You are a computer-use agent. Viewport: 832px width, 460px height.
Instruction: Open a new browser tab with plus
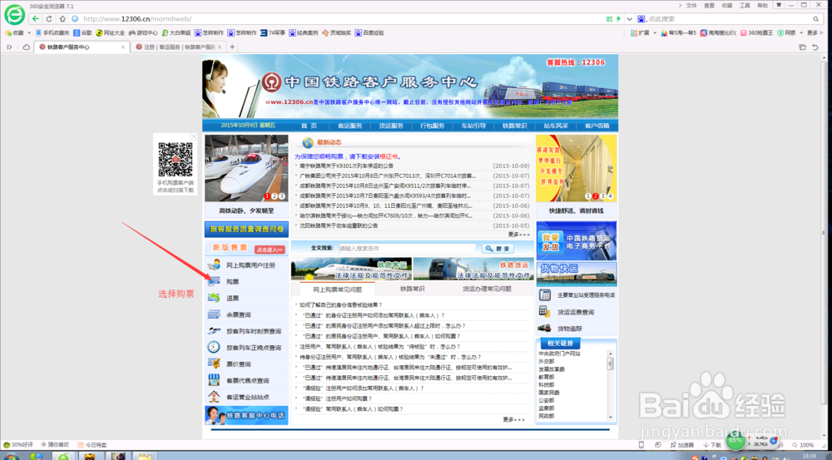point(232,47)
